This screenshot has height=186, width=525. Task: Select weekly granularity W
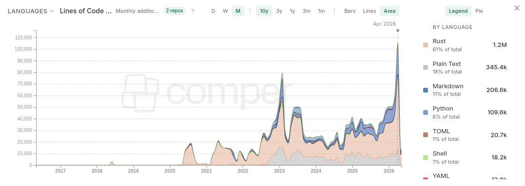point(225,11)
